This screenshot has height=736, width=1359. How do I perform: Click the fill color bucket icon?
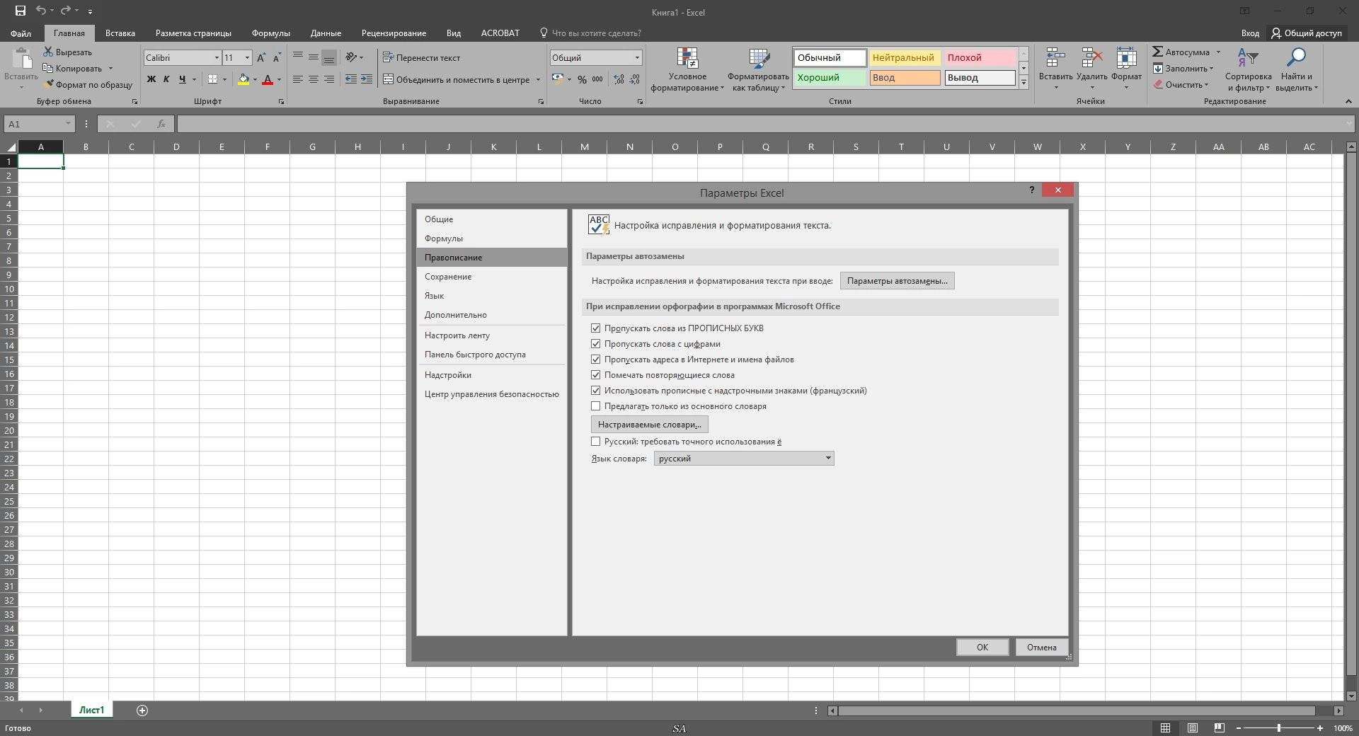coord(243,79)
